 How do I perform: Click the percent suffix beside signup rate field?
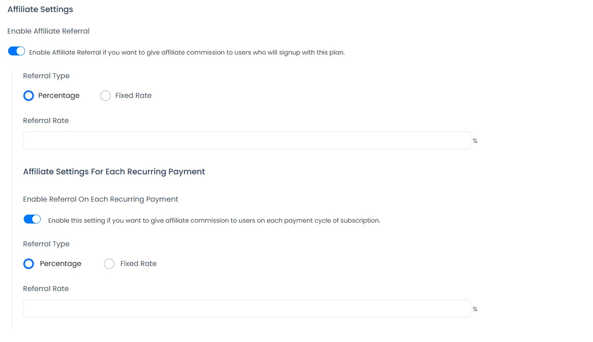tap(475, 141)
